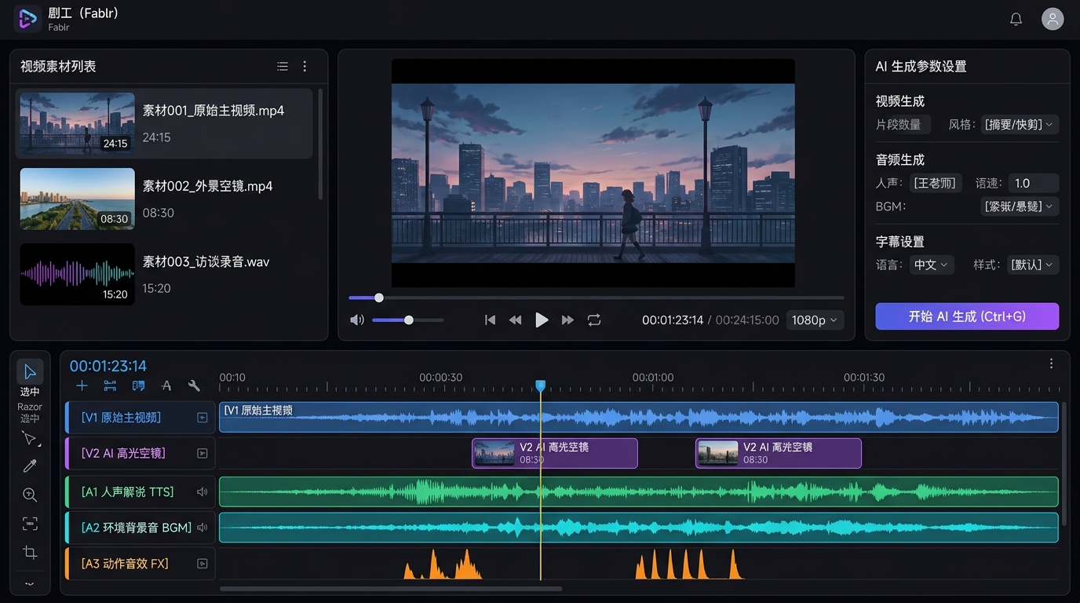Mute the preview player volume speaker
1080x603 pixels.
(x=357, y=320)
